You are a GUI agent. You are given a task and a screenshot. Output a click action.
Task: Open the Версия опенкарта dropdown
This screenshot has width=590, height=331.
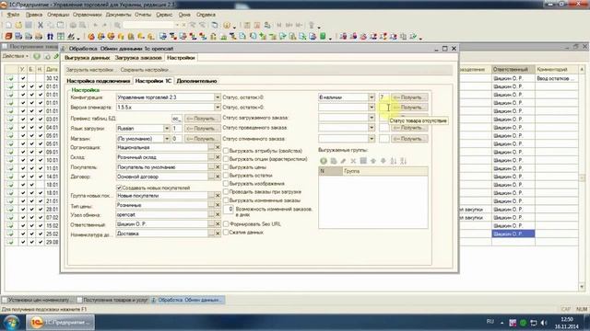click(218, 108)
